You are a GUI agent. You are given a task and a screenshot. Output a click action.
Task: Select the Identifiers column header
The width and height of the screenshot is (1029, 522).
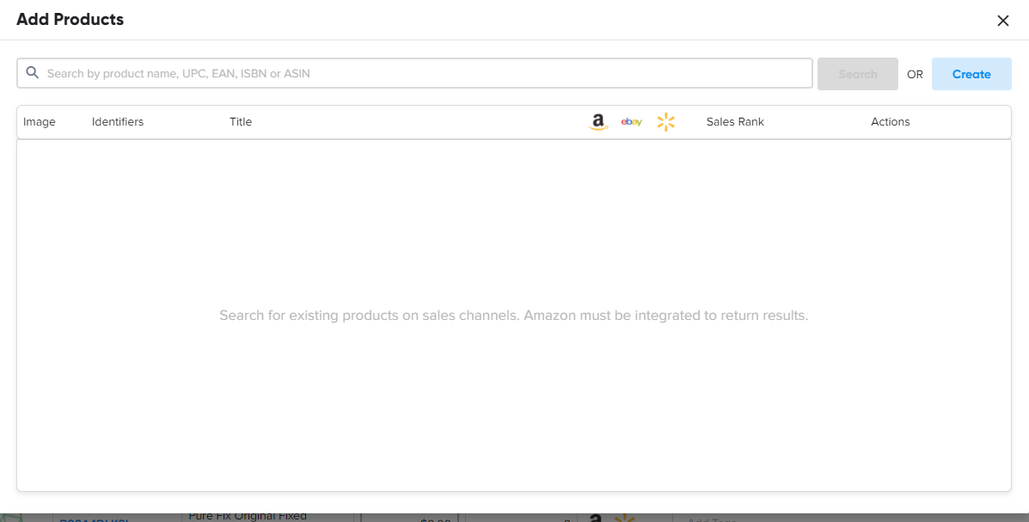point(117,121)
